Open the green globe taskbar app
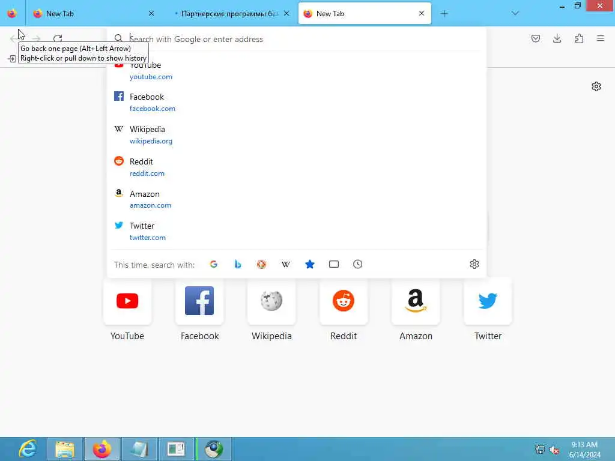 point(214,449)
